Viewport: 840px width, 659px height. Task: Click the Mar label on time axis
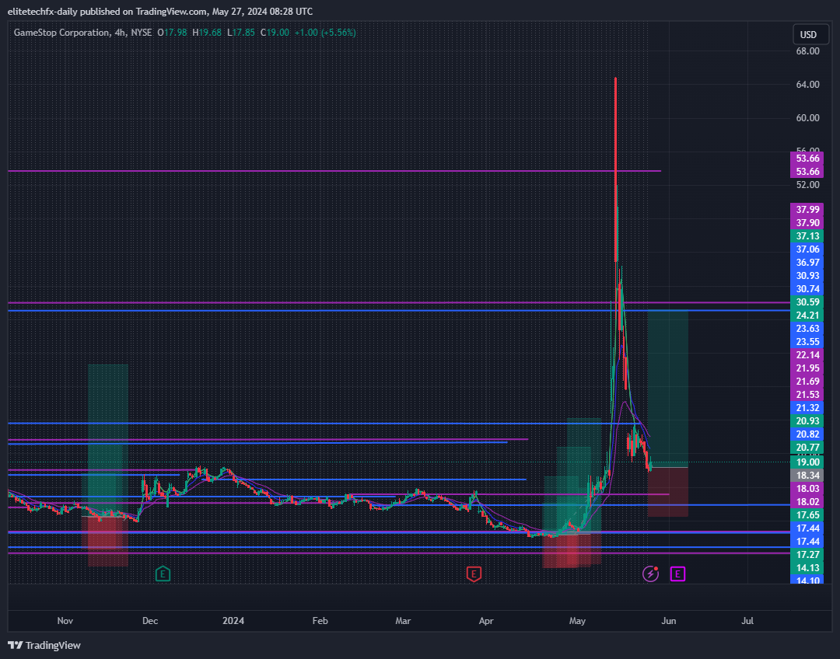[x=403, y=621]
